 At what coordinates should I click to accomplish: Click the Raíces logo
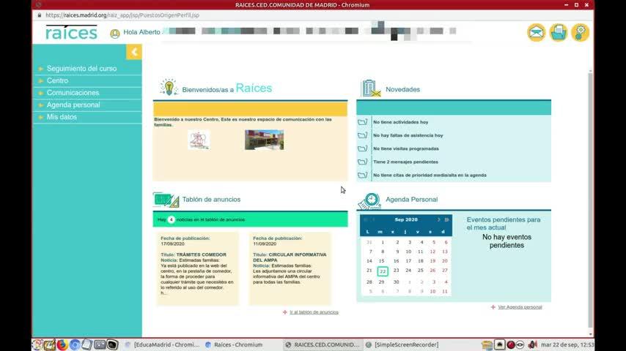[71, 32]
